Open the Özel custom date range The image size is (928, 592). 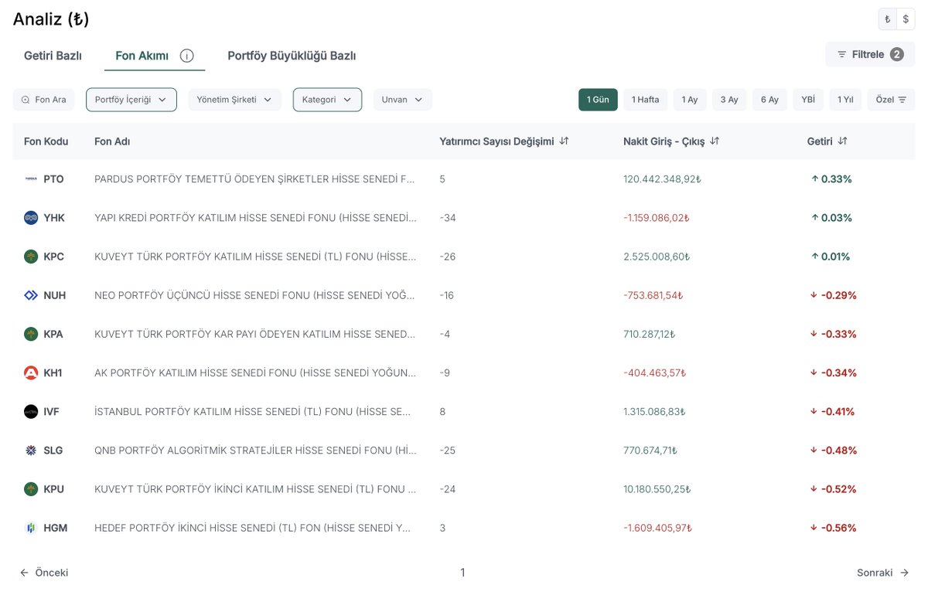pos(891,100)
